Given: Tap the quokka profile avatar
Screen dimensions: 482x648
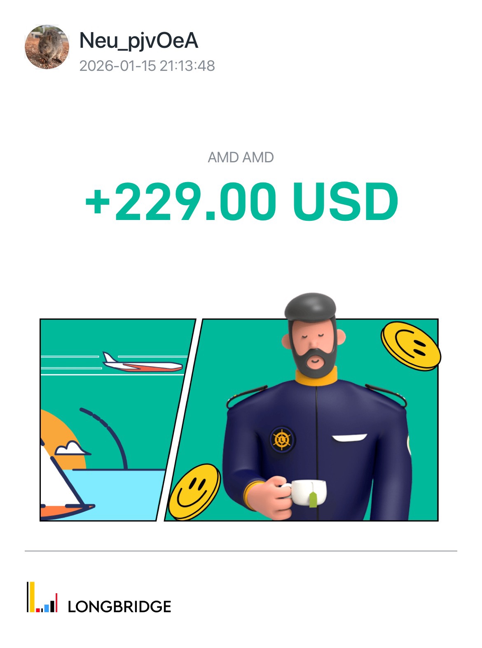Looking at the screenshot, I should tap(47, 47).
